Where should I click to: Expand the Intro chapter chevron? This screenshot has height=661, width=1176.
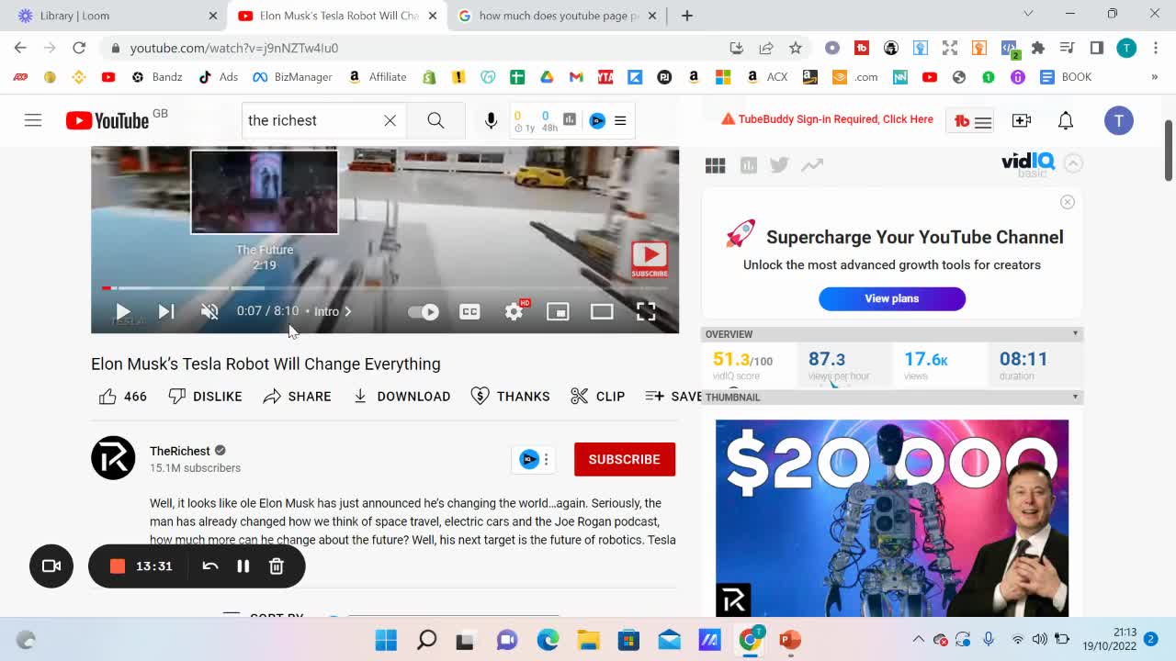point(346,311)
